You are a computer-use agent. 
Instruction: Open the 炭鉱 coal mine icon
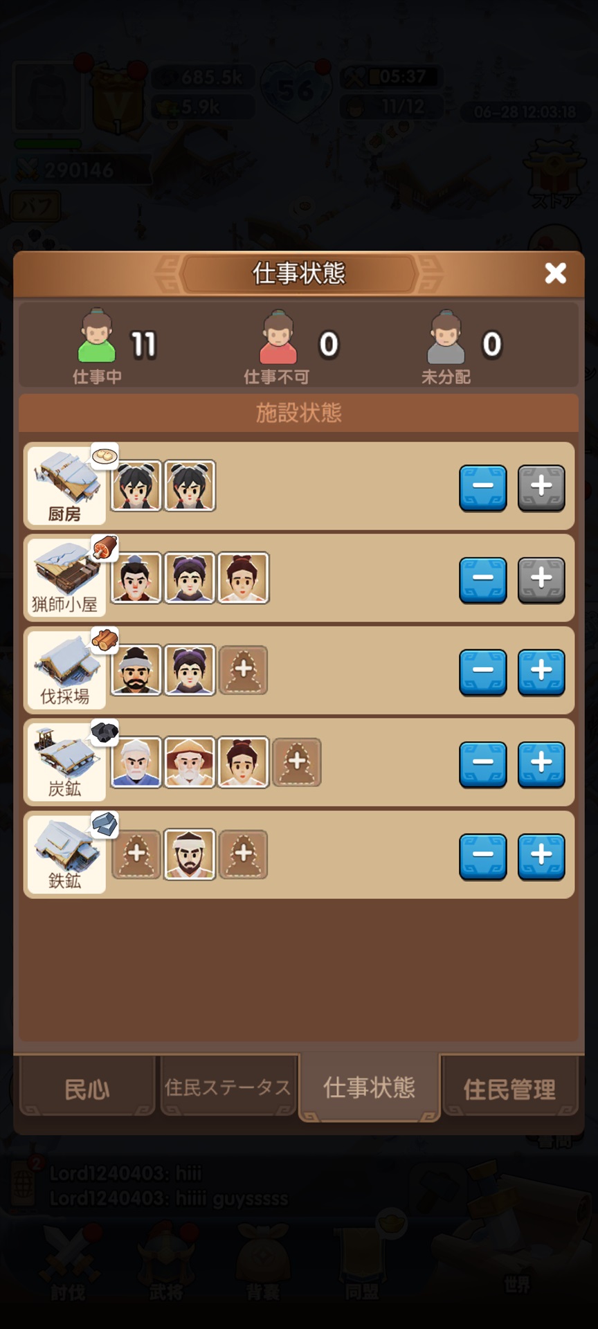pyautogui.click(x=66, y=761)
